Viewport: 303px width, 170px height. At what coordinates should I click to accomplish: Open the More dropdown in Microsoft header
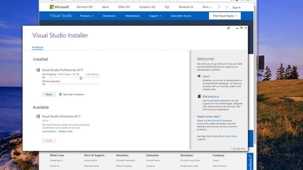(x=207, y=7)
